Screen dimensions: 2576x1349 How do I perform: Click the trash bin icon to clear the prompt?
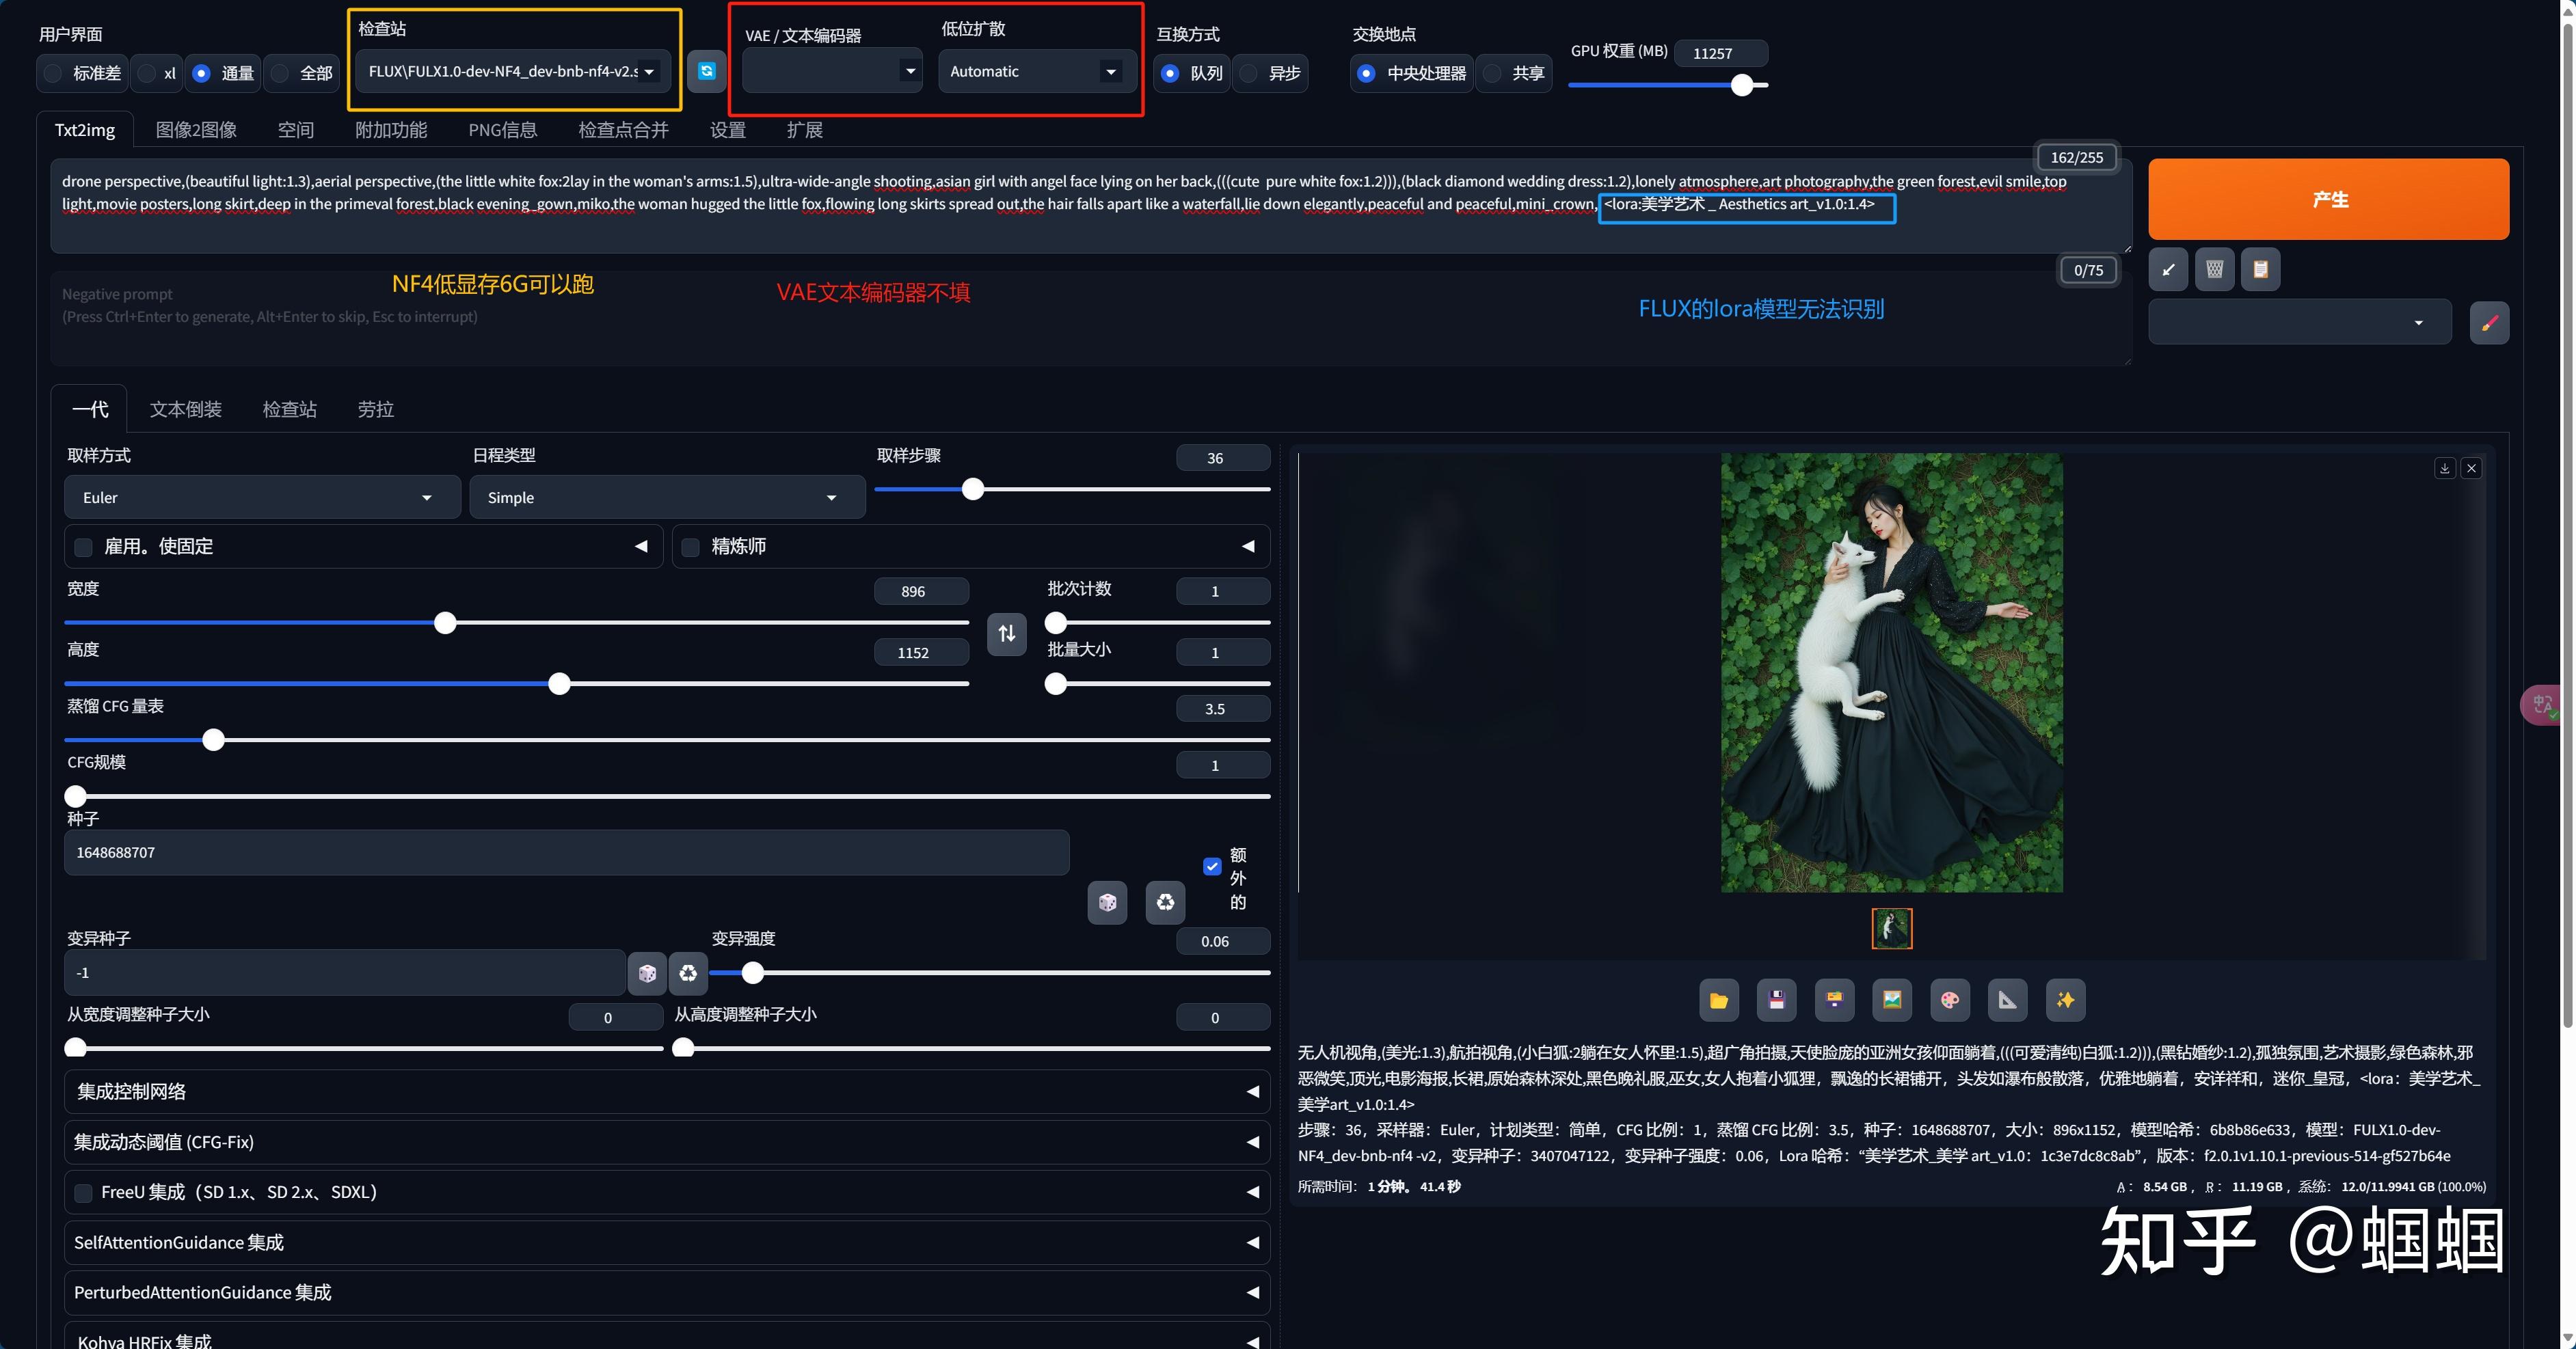pyautogui.click(x=2214, y=269)
